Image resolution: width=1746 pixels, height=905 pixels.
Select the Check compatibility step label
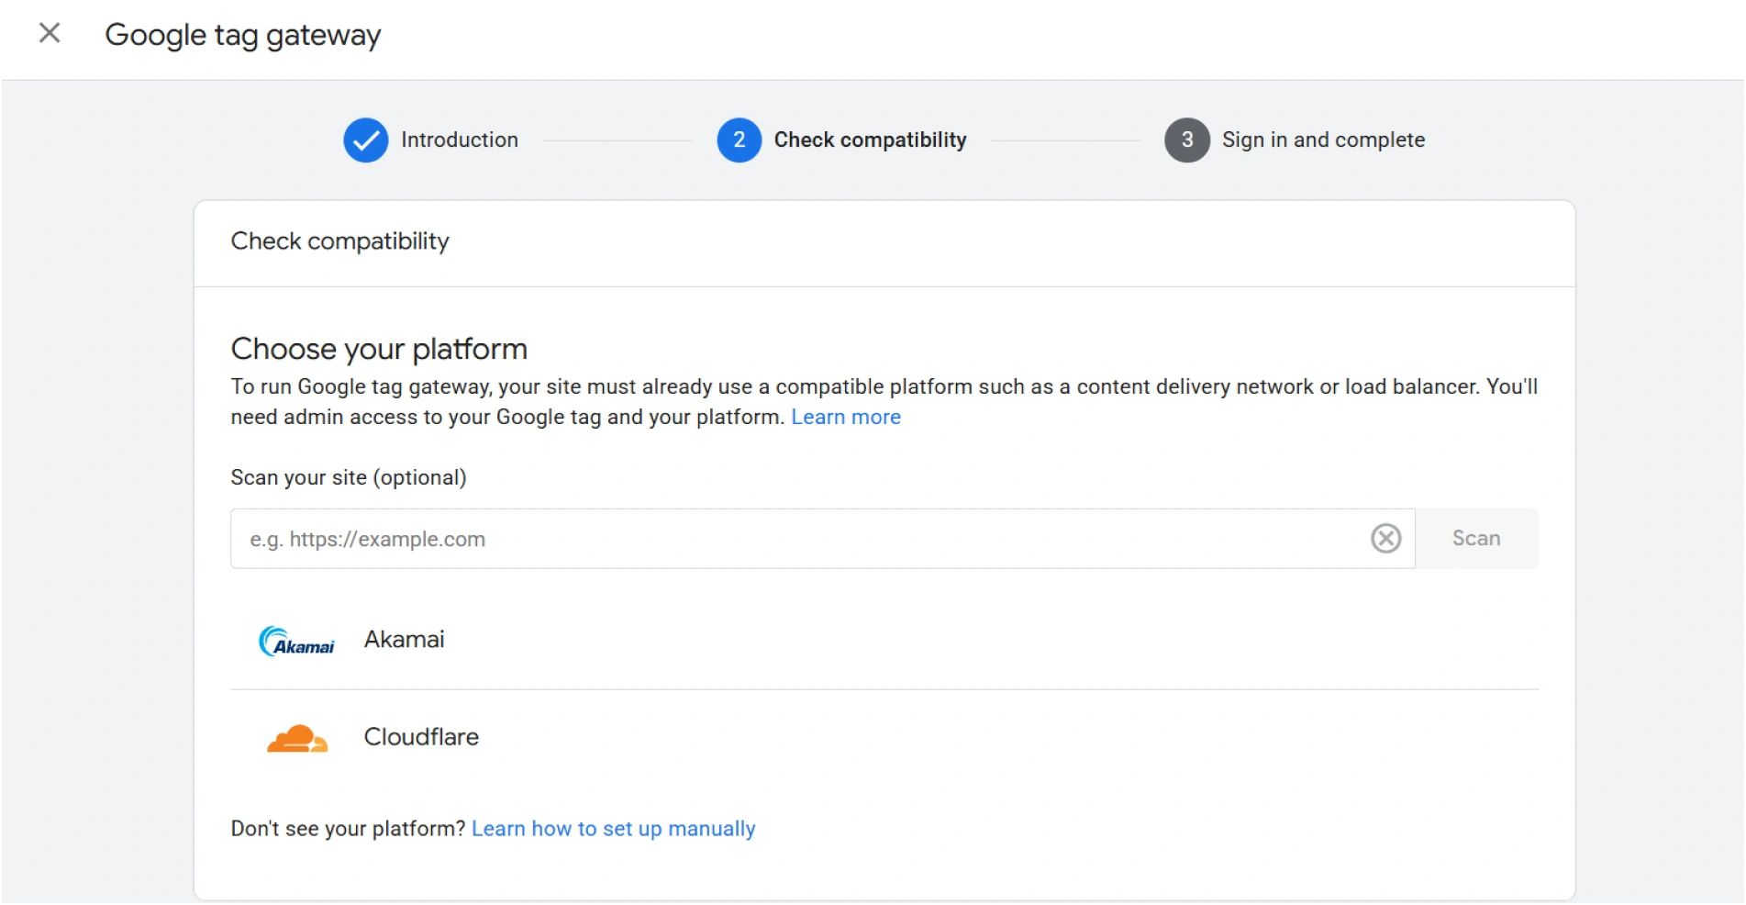[870, 140]
